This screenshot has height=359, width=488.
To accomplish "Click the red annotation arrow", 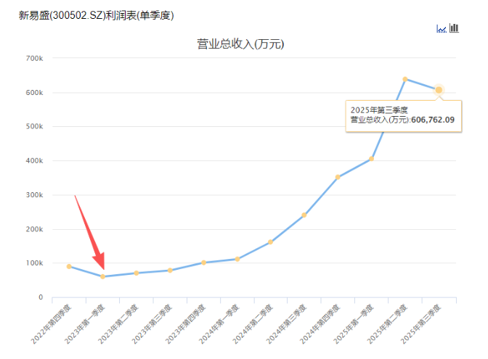I will click(90, 231).
